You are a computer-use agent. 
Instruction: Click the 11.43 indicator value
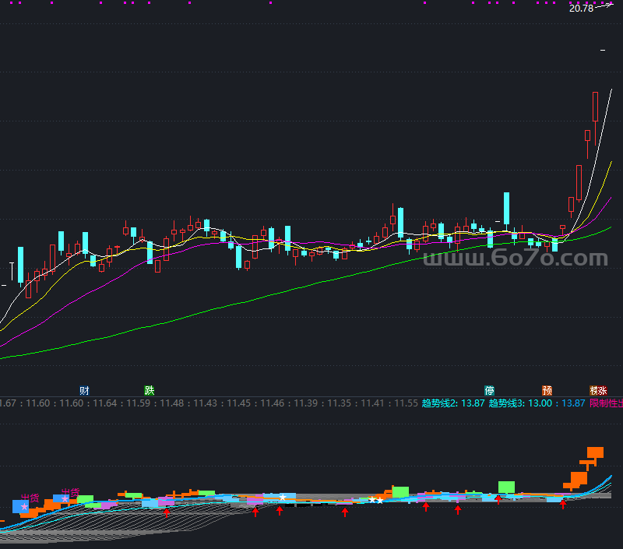click(x=205, y=403)
